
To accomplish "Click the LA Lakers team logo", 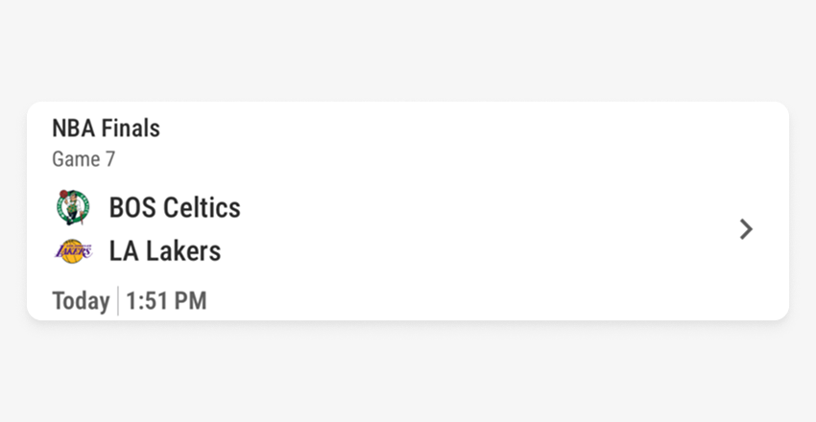I will 73,251.
